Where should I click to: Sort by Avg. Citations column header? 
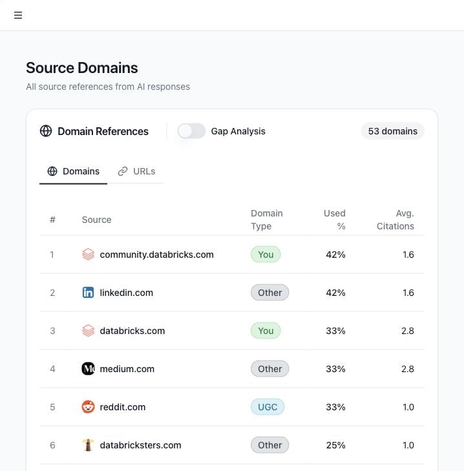point(395,220)
